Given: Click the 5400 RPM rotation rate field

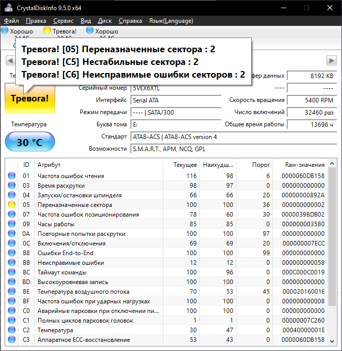Looking at the screenshot, I should click(x=312, y=100).
